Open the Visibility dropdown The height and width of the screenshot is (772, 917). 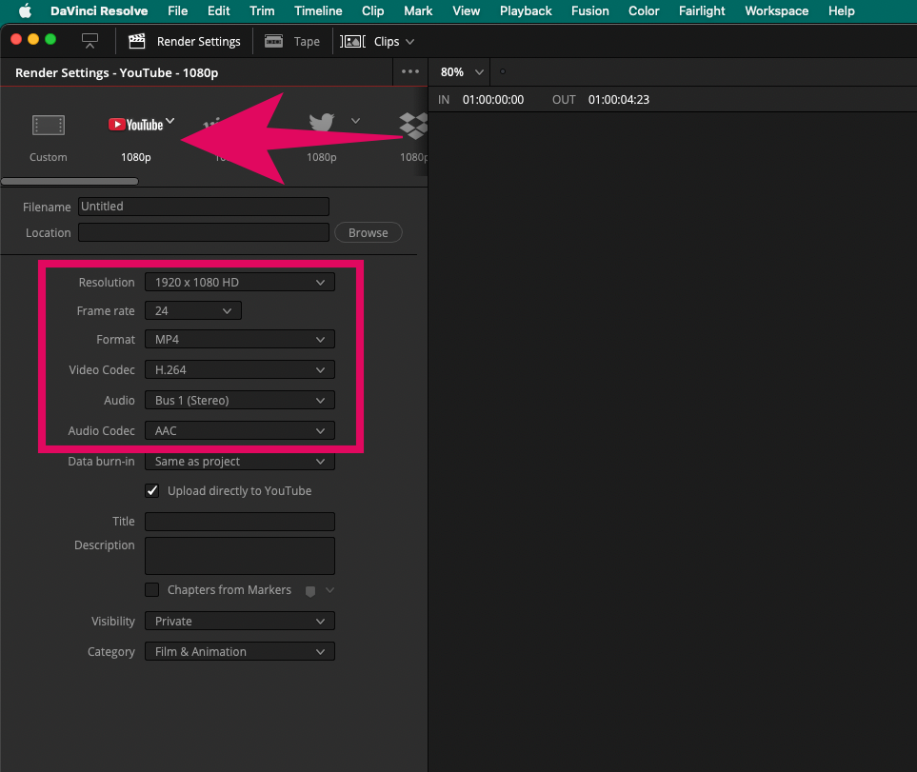point(240,622)
